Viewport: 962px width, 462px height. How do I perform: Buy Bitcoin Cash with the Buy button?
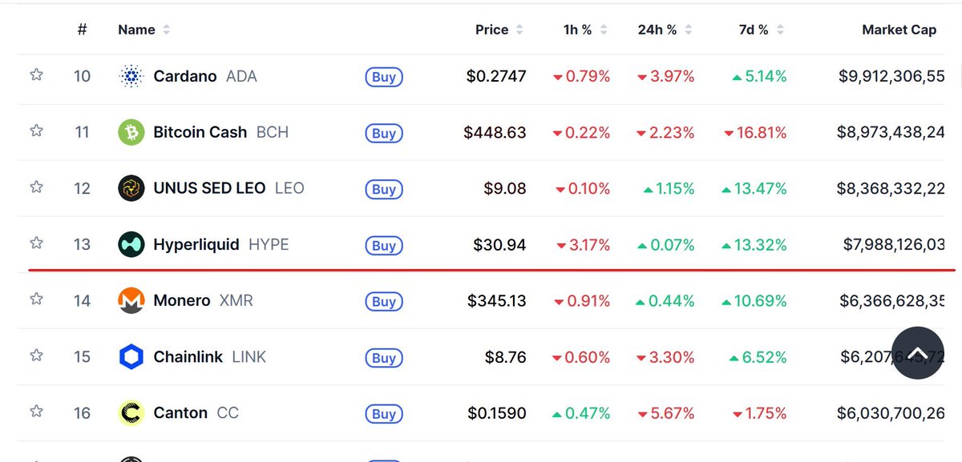tap(384, 133)
